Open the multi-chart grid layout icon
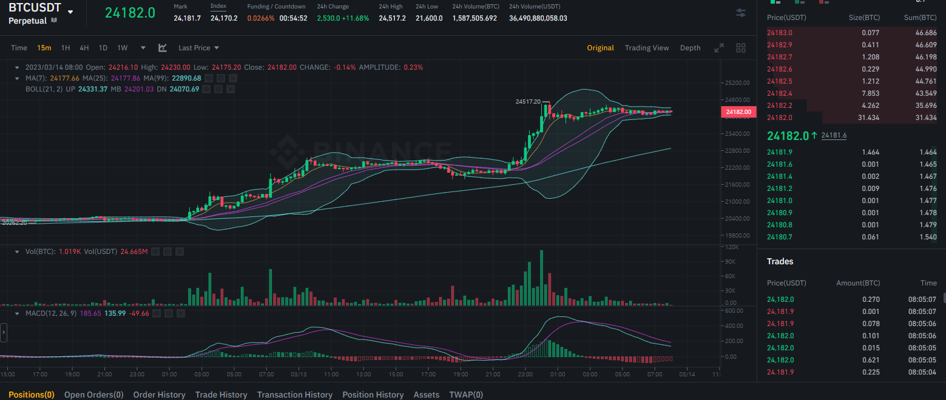 [x=741, y=48]
